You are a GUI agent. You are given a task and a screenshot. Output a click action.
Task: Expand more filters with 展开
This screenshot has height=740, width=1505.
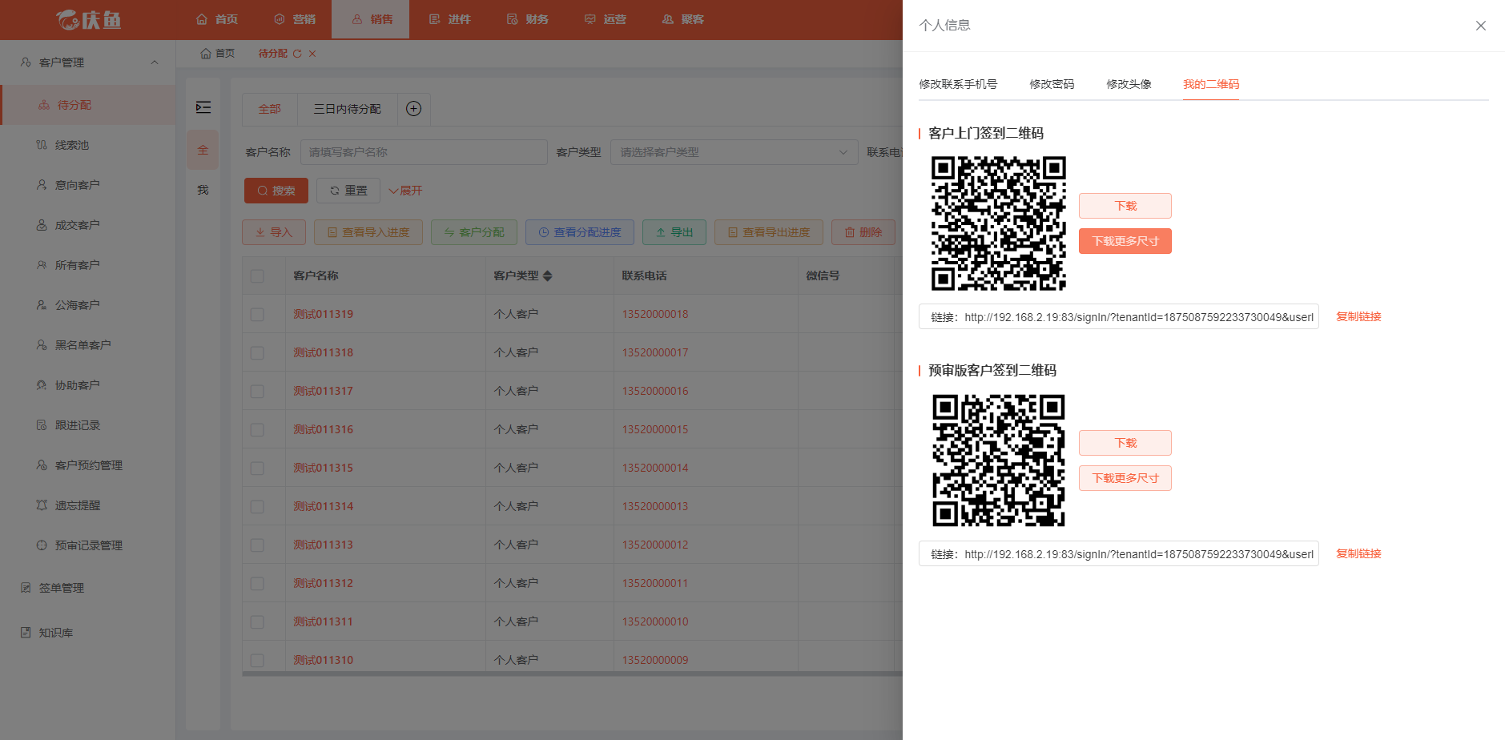click(405, 191)
